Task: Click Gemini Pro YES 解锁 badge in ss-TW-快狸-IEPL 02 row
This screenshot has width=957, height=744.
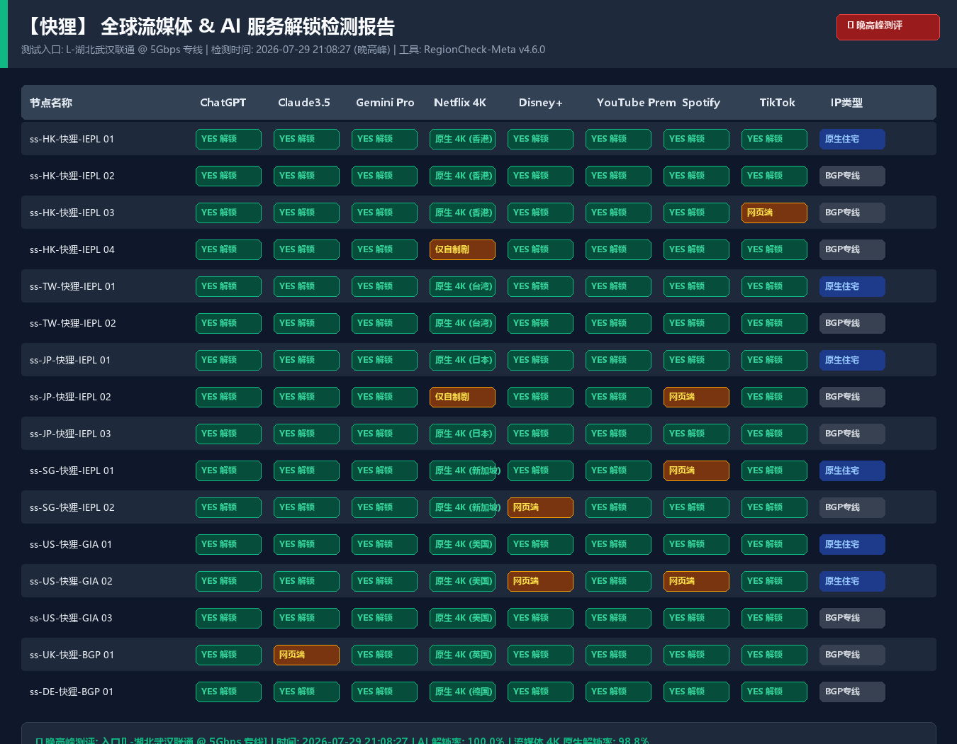Action: pos(384,323)
